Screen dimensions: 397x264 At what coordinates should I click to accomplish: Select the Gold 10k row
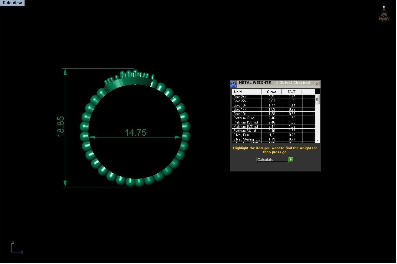[x=274, y=114]
